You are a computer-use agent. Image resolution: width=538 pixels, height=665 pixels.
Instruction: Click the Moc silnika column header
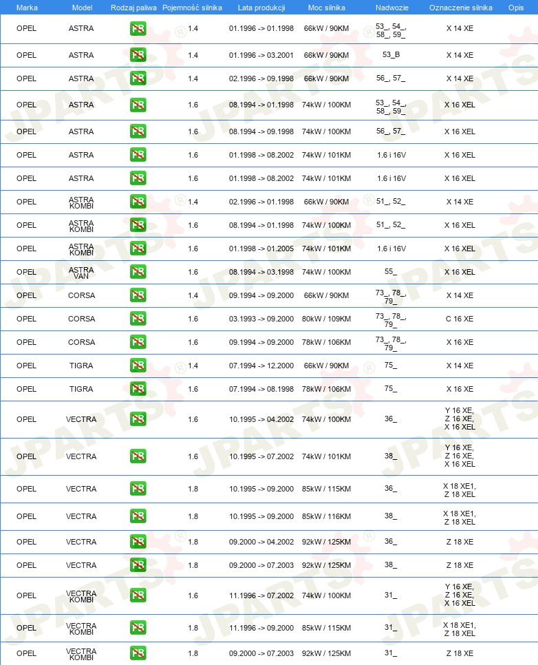(326, 8)
